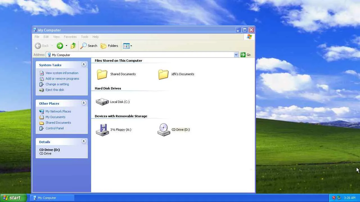Open the View menu
Image resolution: width=360 pixels, height=202 pixels.
[x=56, y=37]
